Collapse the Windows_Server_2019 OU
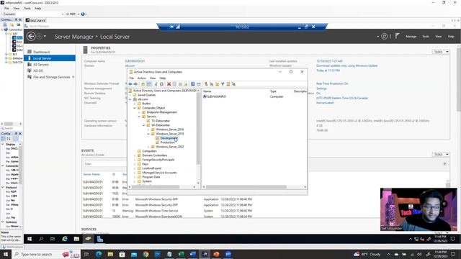 click(148, 134)
